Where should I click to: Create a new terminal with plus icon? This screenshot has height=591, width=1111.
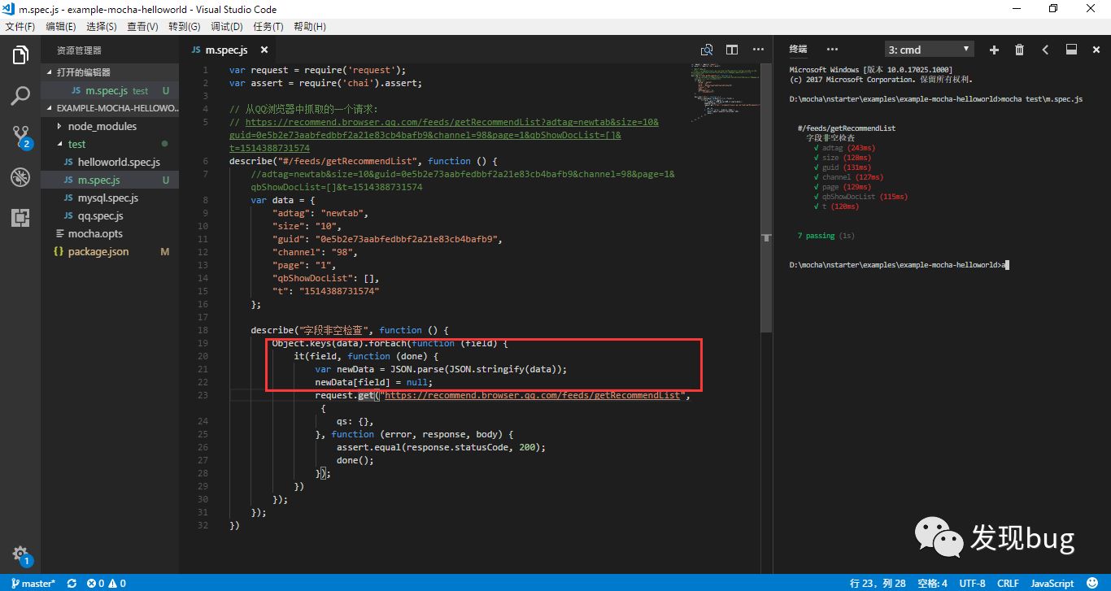pyautogui.click(x=994, y=50)
